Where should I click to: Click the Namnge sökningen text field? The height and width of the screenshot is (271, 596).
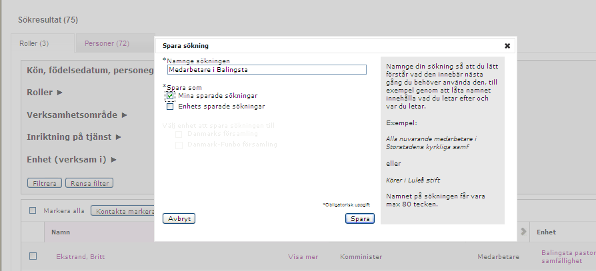tap(267, 69)
